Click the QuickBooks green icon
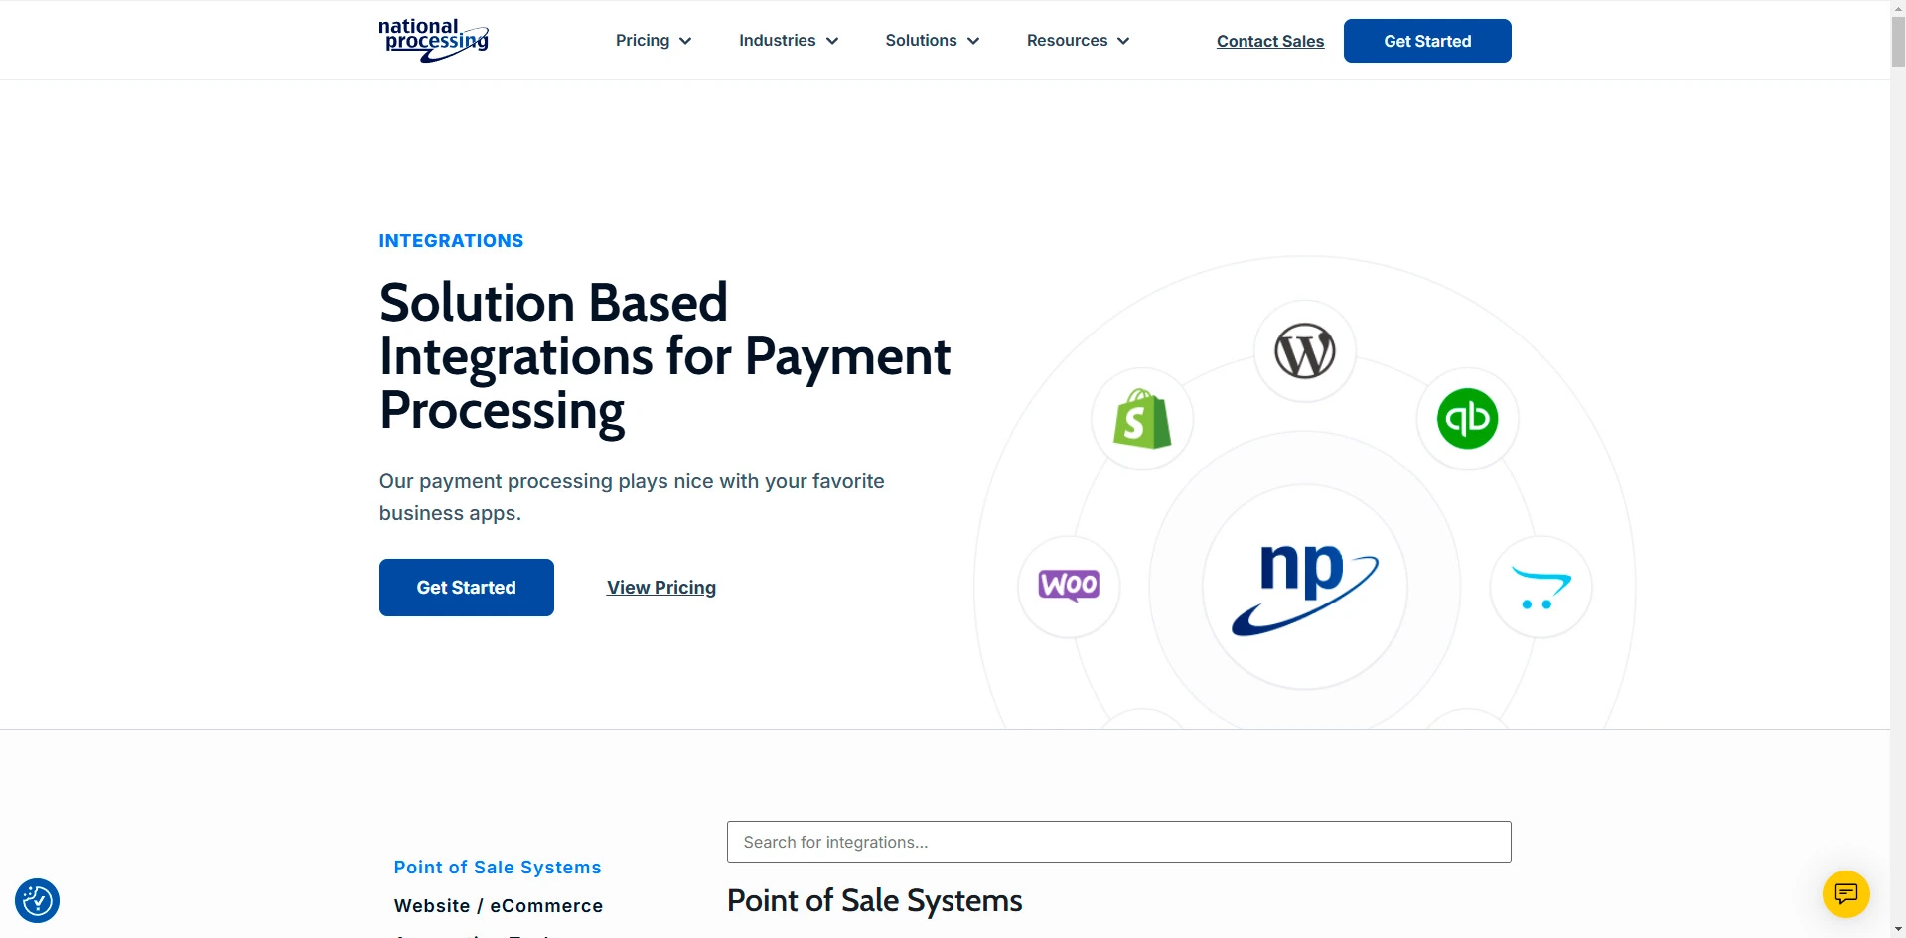 1467,419
